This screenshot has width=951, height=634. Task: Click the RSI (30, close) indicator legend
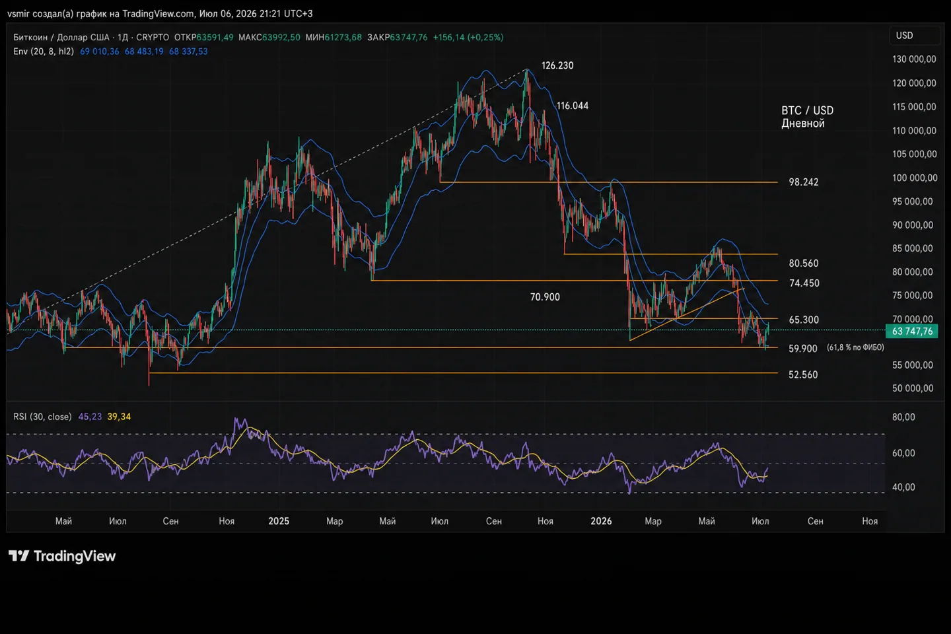[42, 417]
